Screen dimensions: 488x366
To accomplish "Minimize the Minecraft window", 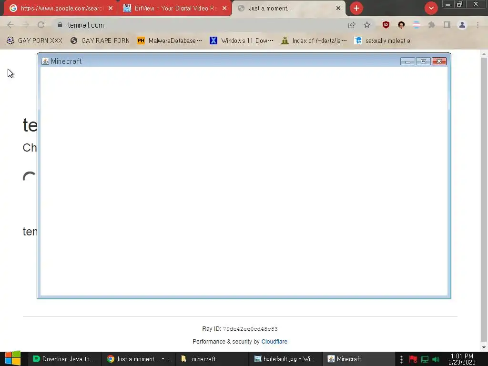I will [407, 61].
